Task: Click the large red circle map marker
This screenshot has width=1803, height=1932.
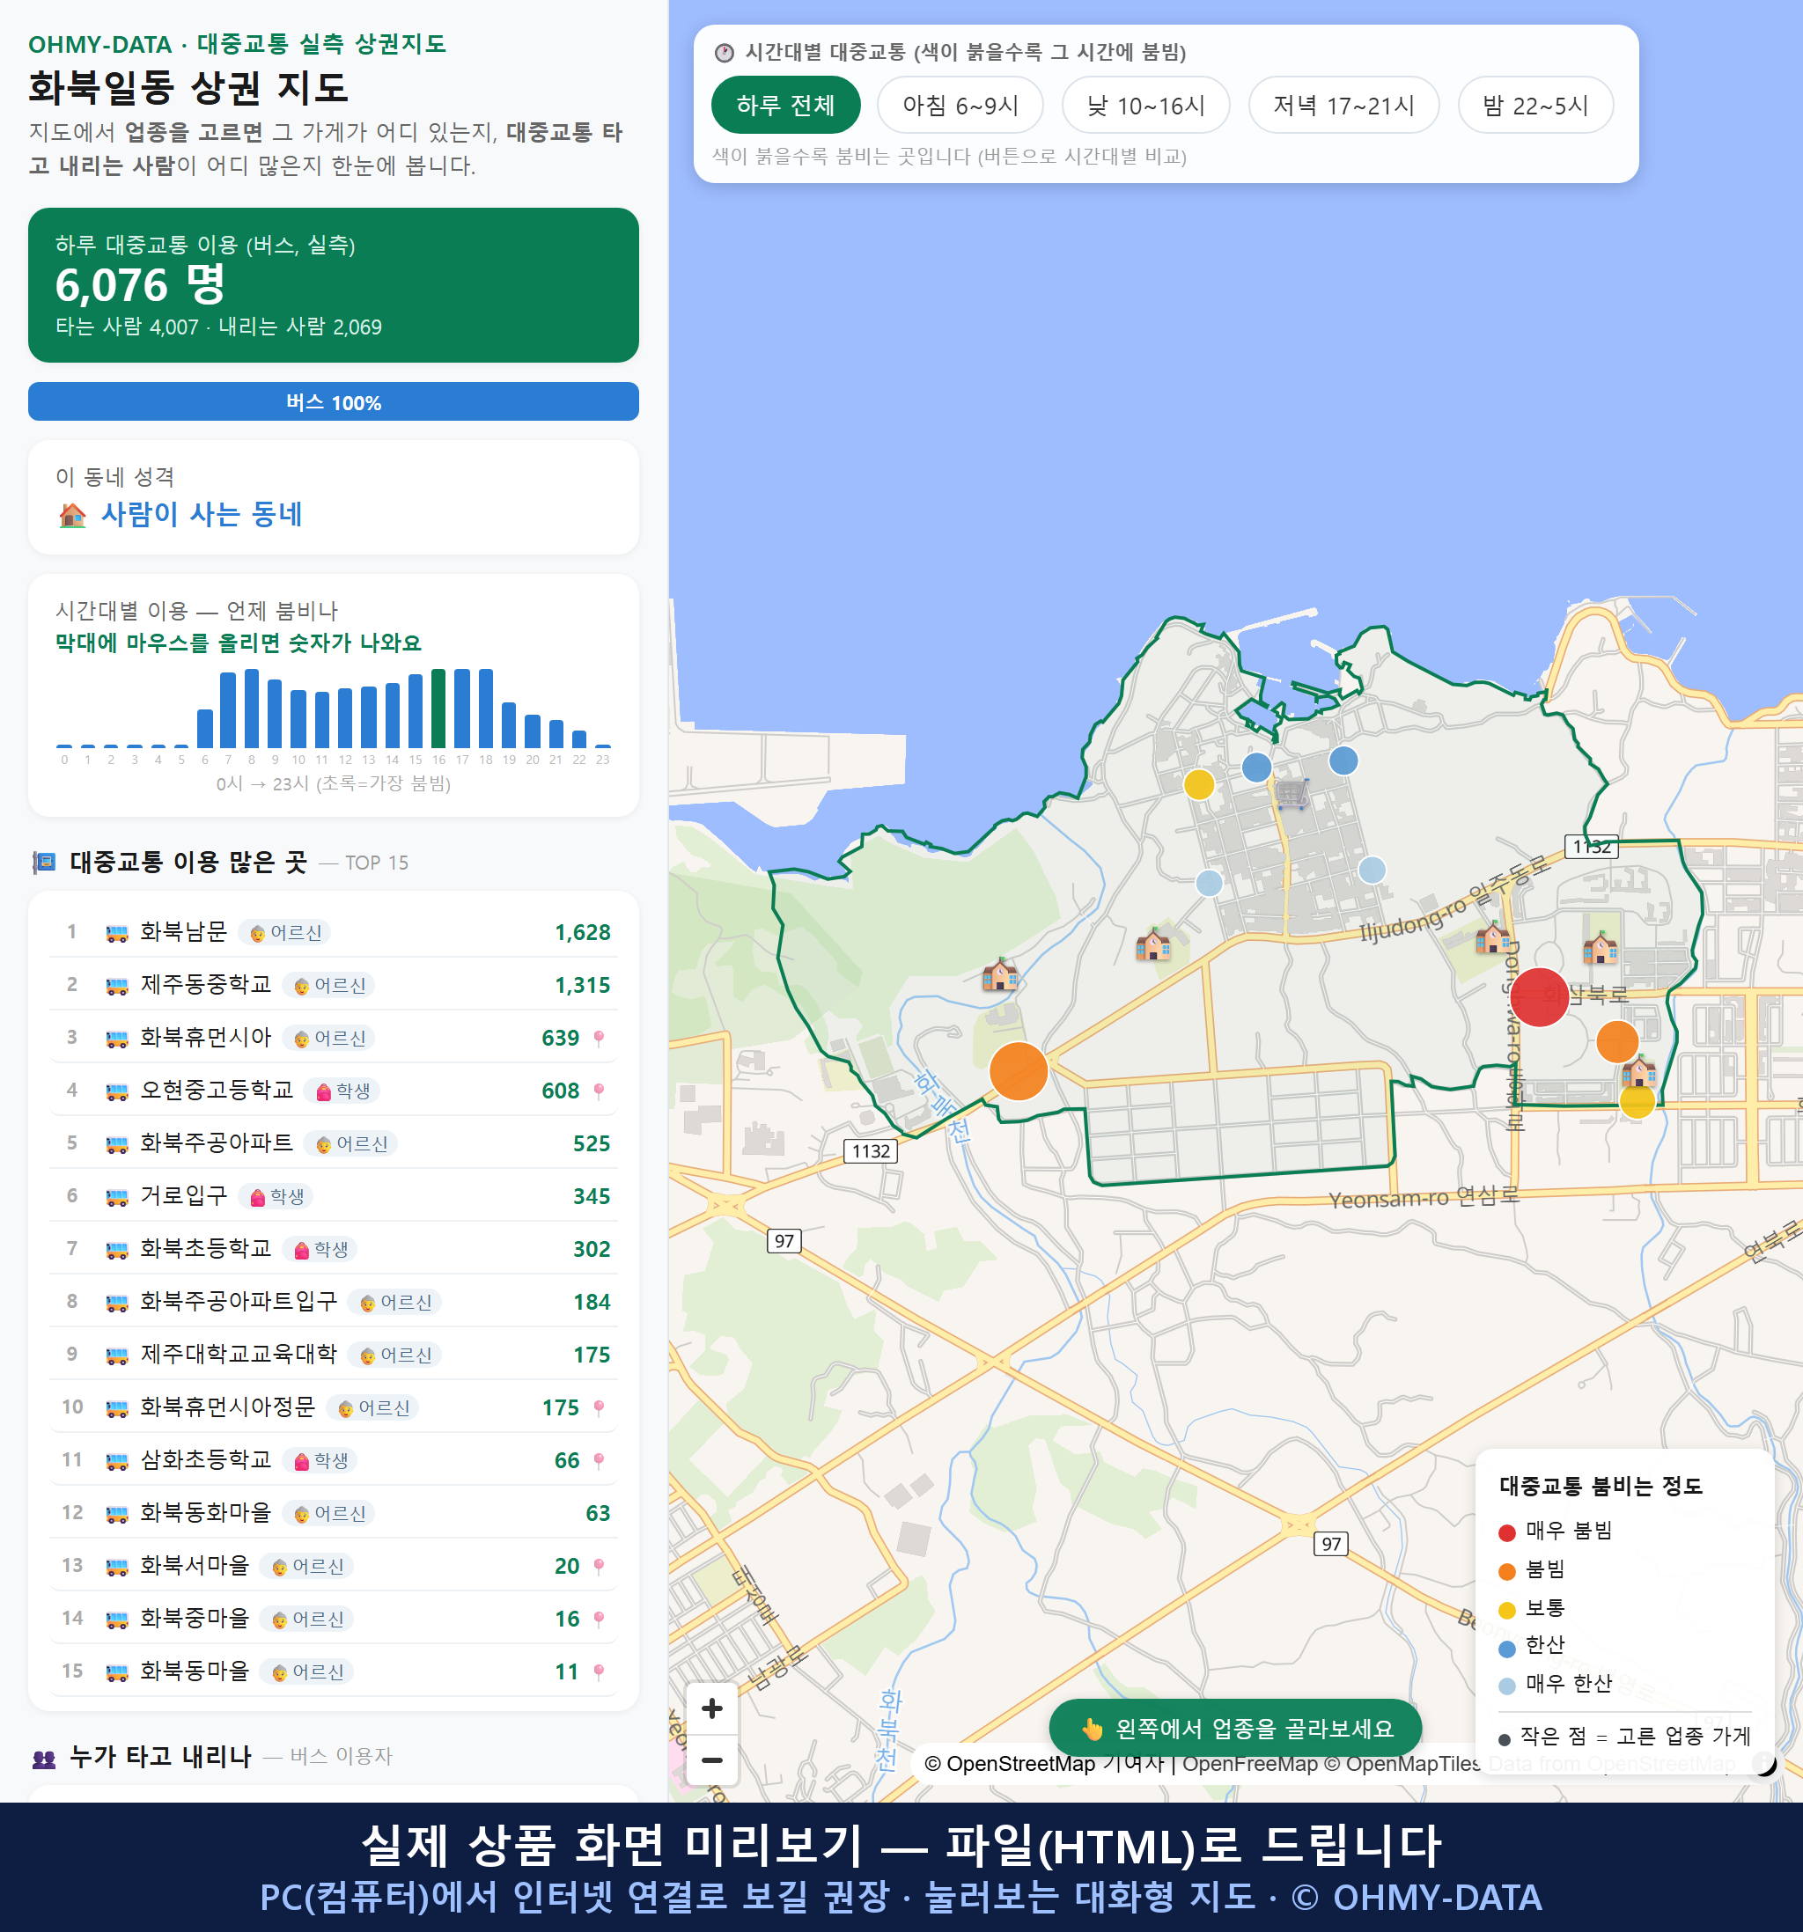Action: (x=1539, y=996)
